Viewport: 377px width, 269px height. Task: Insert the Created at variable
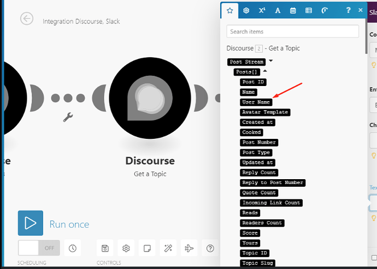pos(257,122)
